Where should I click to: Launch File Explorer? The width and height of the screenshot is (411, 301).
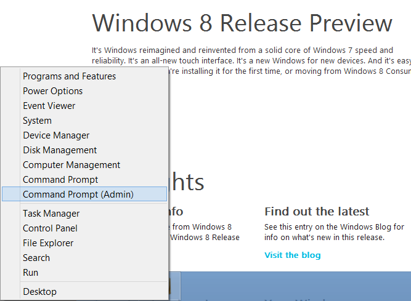[x=84, y=243]
